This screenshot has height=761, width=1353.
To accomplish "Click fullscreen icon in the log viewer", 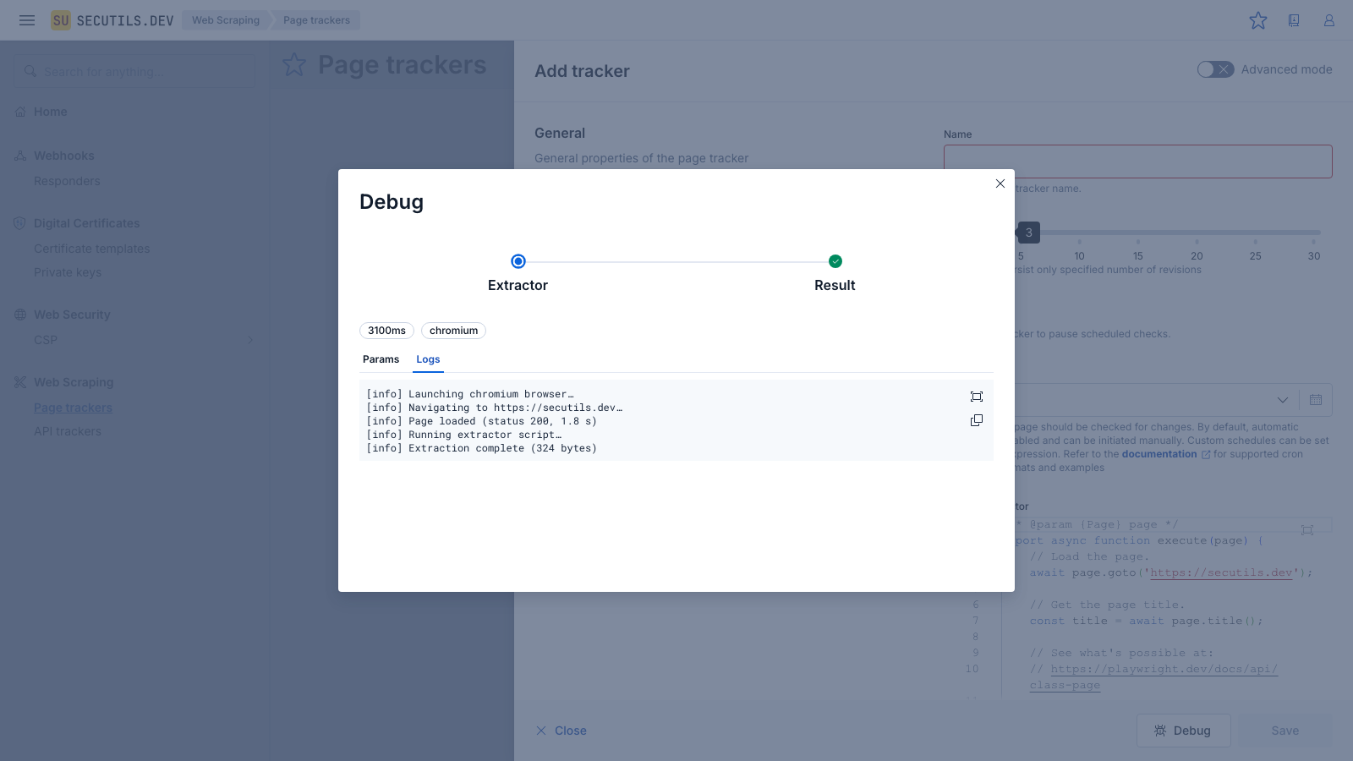I will (977, 397).
